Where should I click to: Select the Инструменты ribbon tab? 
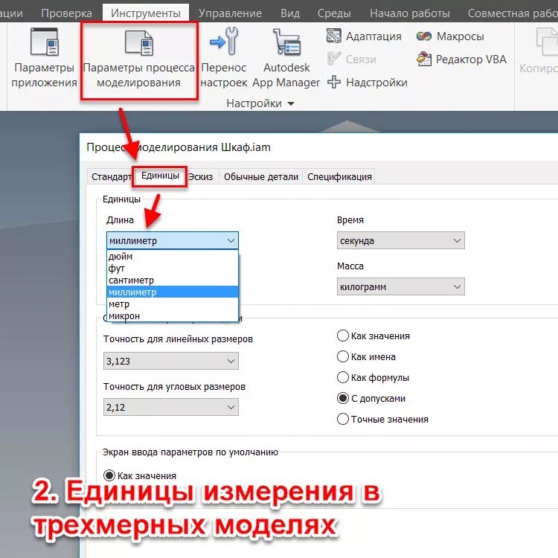tap(146, 13)
